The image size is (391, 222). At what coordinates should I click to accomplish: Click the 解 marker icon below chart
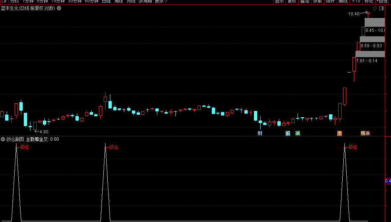click(x=288, y=133)
